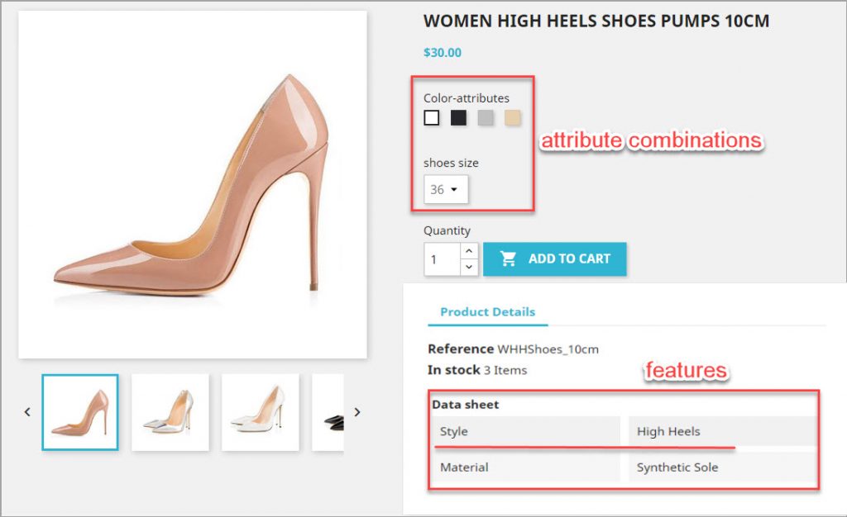Screen dimensions: 847x517
Task: Click the $30.00 price text
Action: tap(442, 52)
